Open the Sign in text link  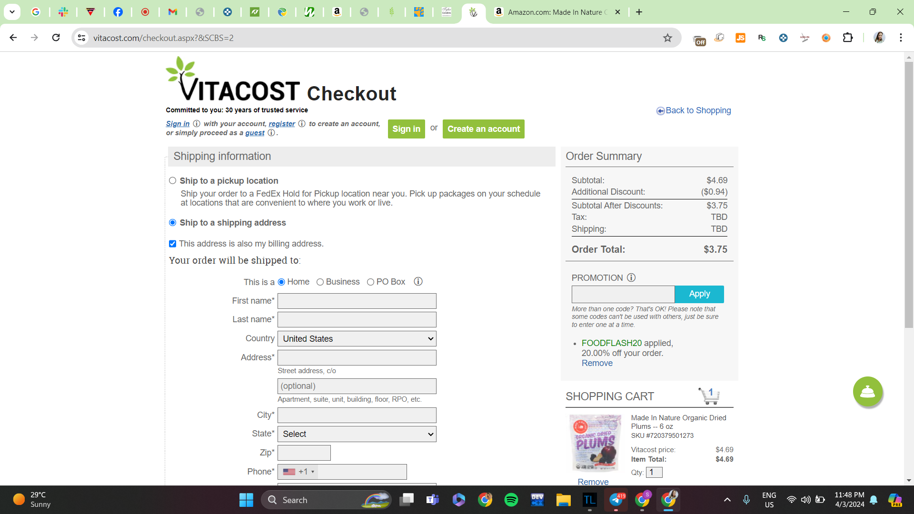pos(178,124)
